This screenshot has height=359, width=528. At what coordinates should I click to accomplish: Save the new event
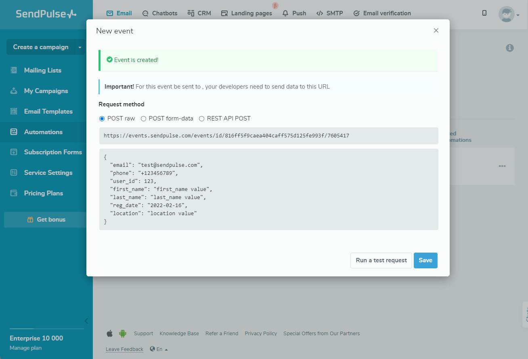pyautogui.click(x=425, y=260)
